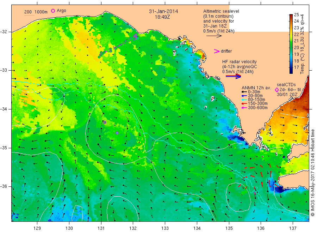
Task: Click the dark red top of the temperature colorbar
Action: click(x=291, y=16)
